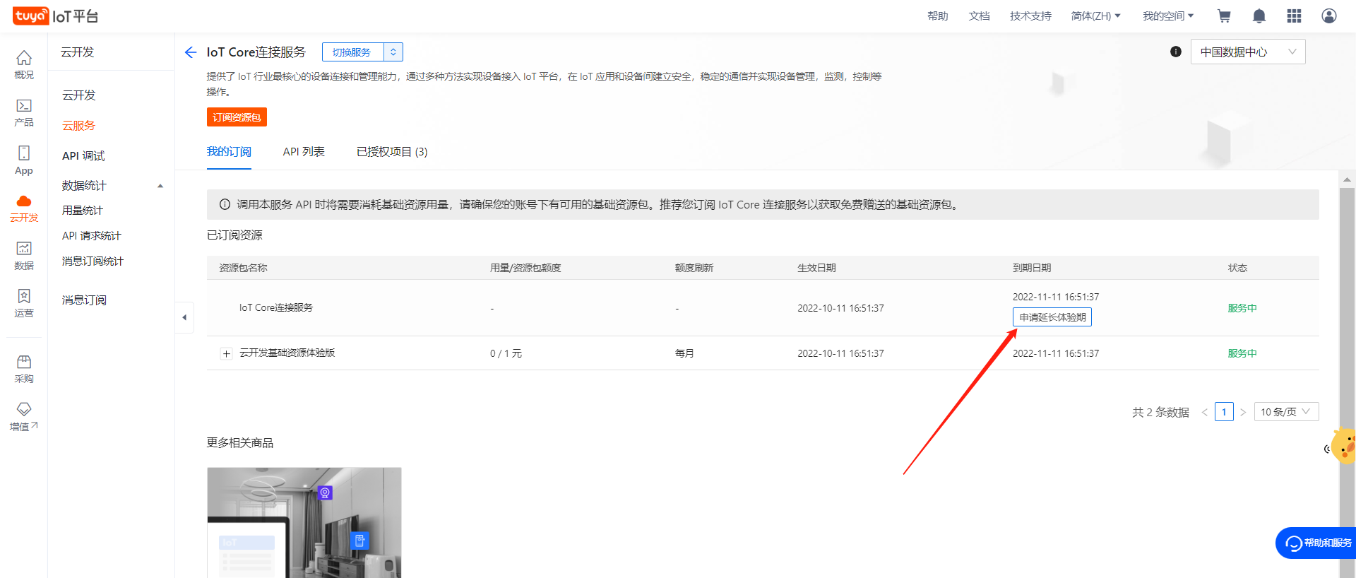Open the App sidebar icon

[x=24, y=160]
